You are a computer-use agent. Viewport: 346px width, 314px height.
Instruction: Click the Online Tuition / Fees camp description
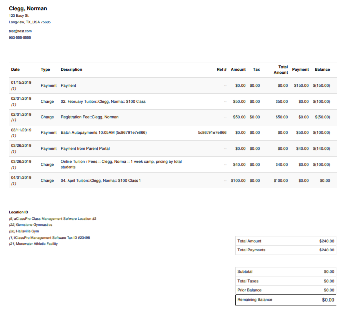point(121,164)
